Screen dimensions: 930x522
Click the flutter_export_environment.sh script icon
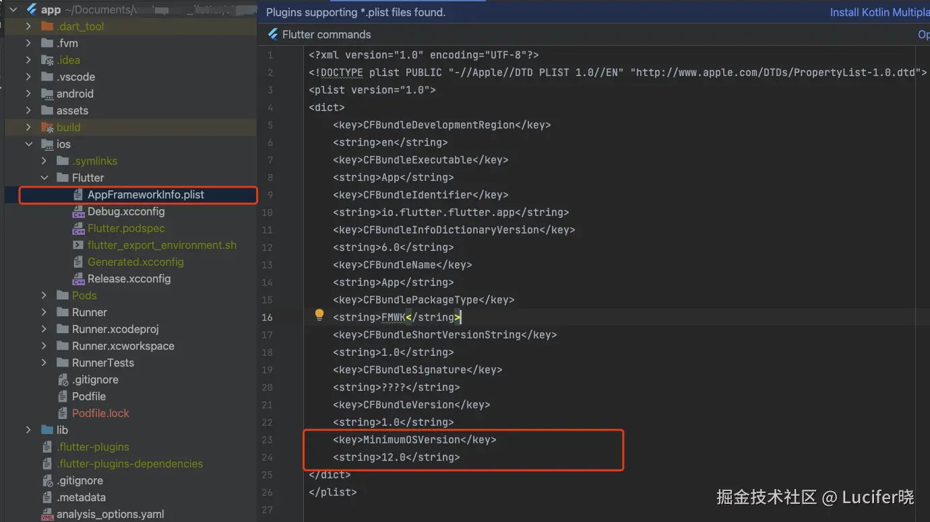tap(78, 245)
